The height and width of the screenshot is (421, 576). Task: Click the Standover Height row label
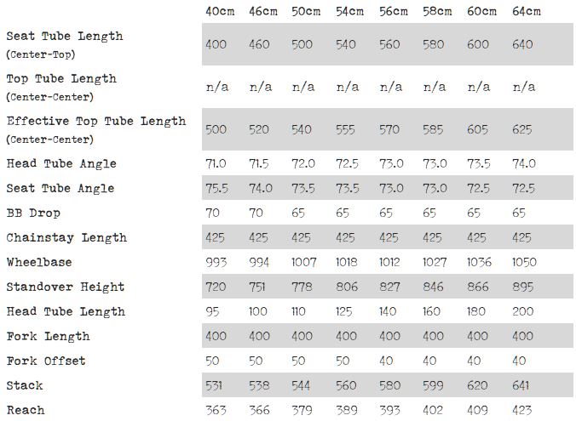click(x=66, y=287)
